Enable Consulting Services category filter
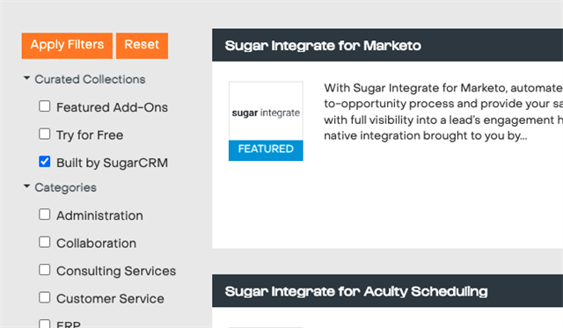 point(45,270)
